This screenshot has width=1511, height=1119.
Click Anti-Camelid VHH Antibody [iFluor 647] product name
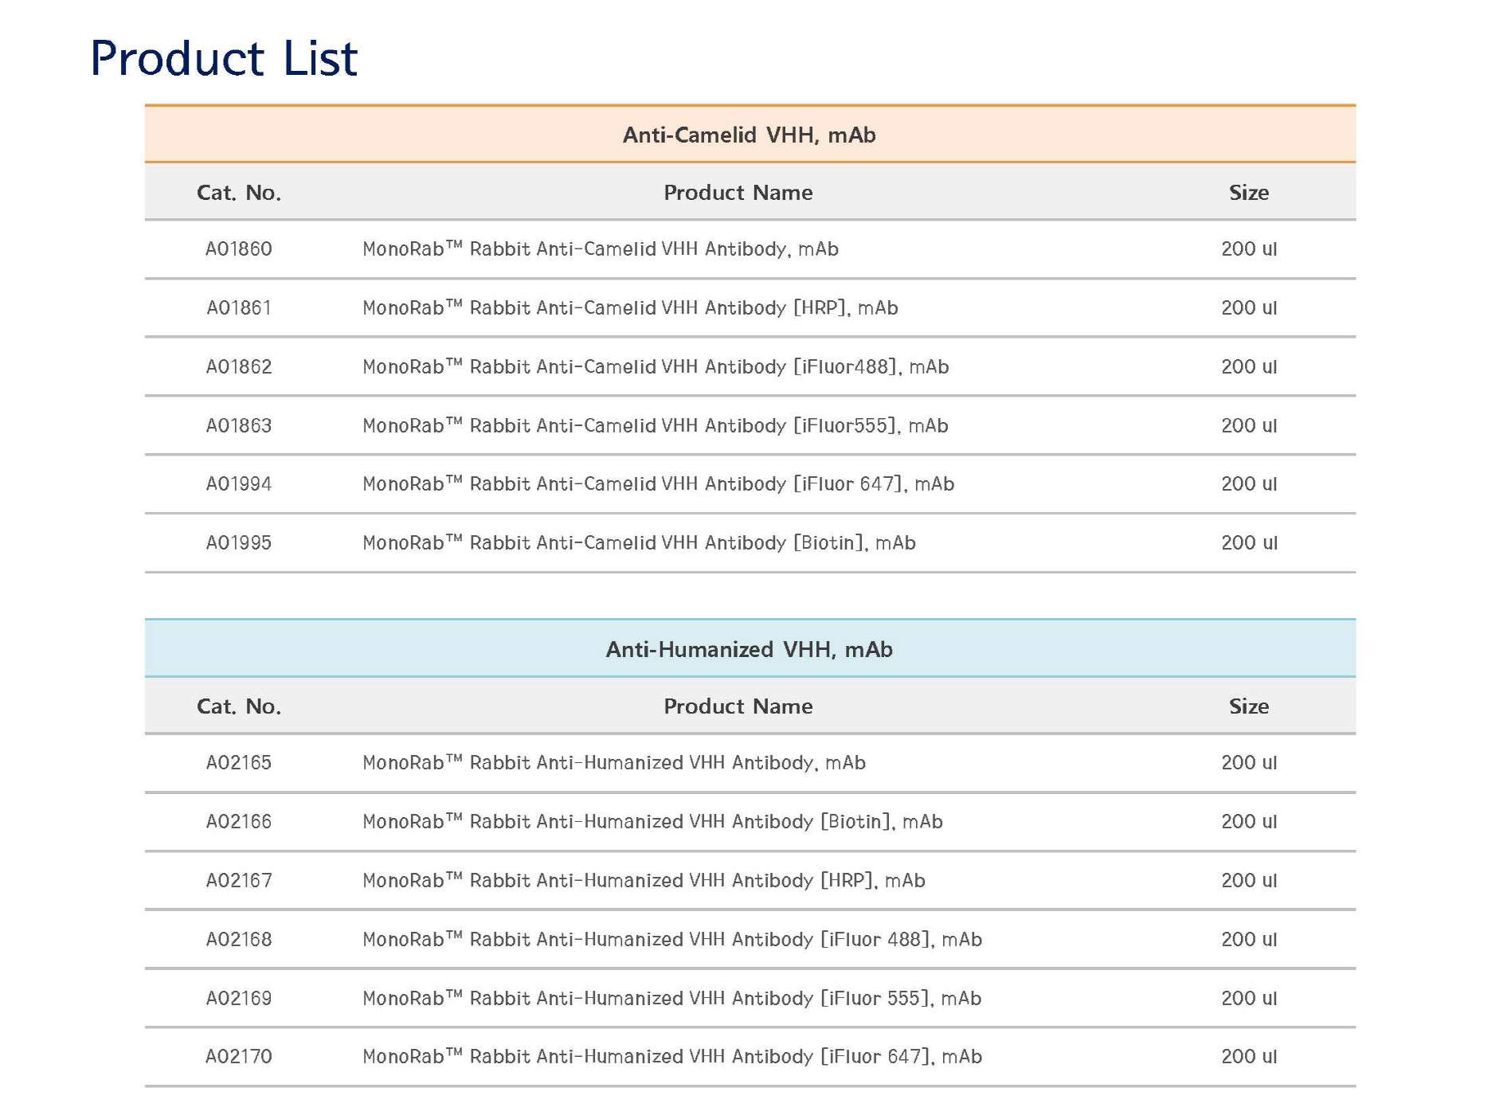tap(659, 483)
